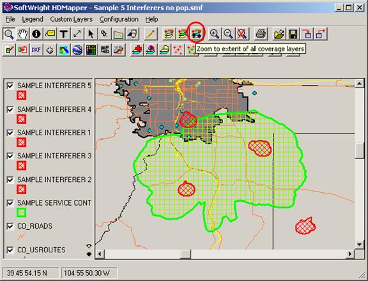Open the Help menu

(x=151, y=19)
